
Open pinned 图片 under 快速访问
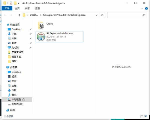tap(14, 43)
